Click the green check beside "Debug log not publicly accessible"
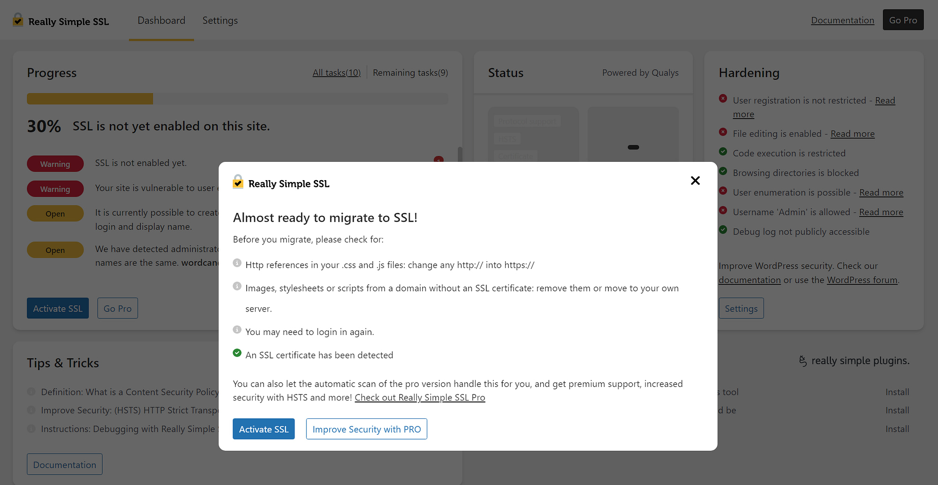The width and height of the screenshot is (938, 485). pos(722,230)
